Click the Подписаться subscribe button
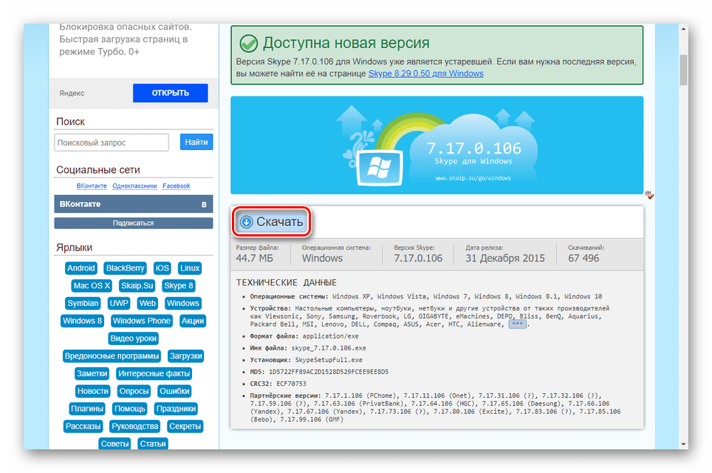 [134, 223]
